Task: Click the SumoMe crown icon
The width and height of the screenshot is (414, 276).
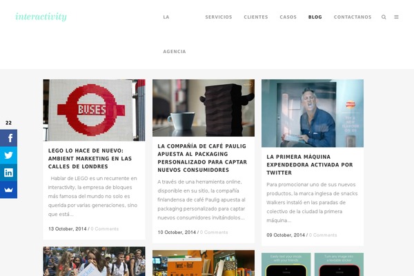Action: pos(8,190)
